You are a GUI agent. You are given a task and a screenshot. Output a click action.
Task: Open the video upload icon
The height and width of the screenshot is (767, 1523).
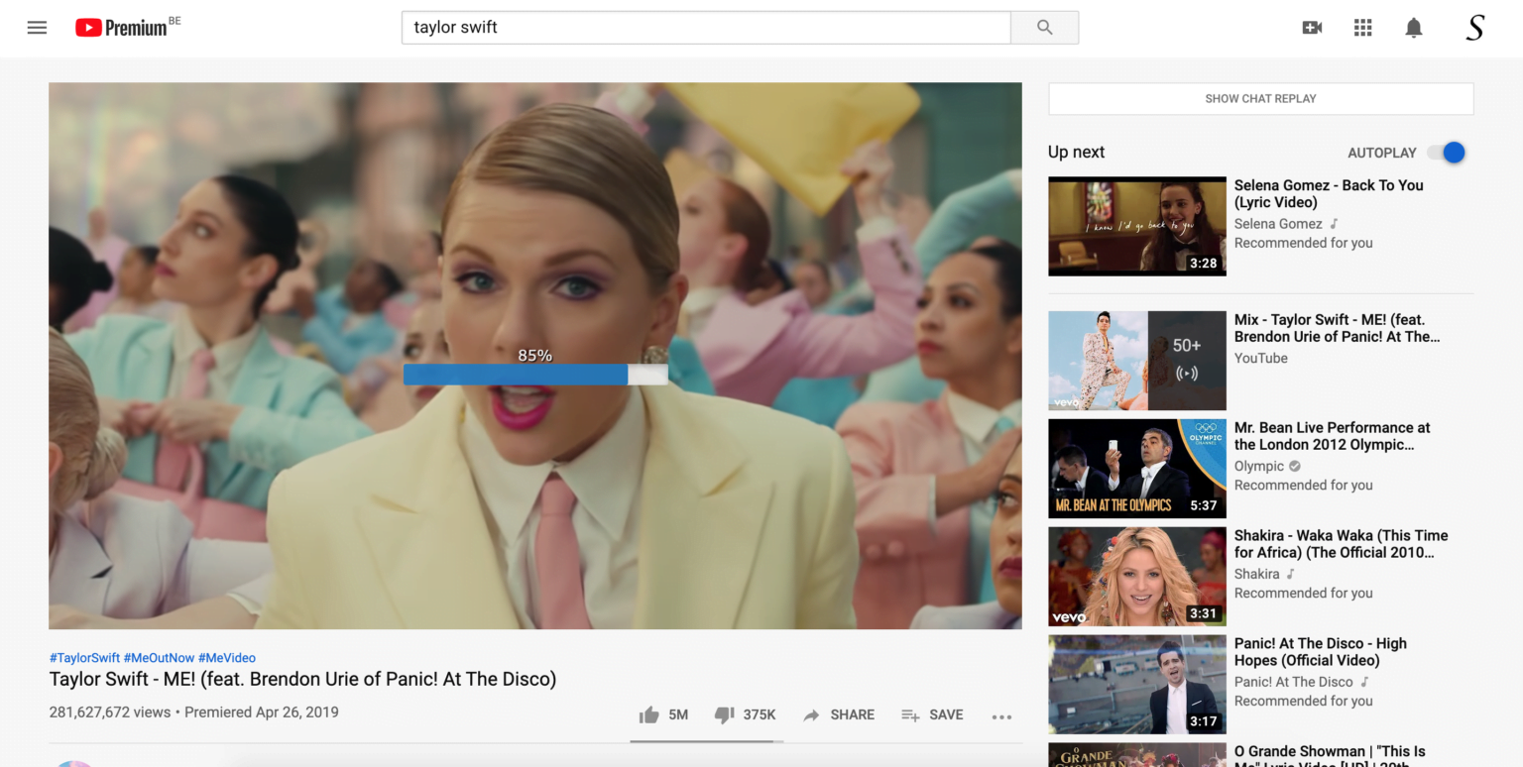1312,27
